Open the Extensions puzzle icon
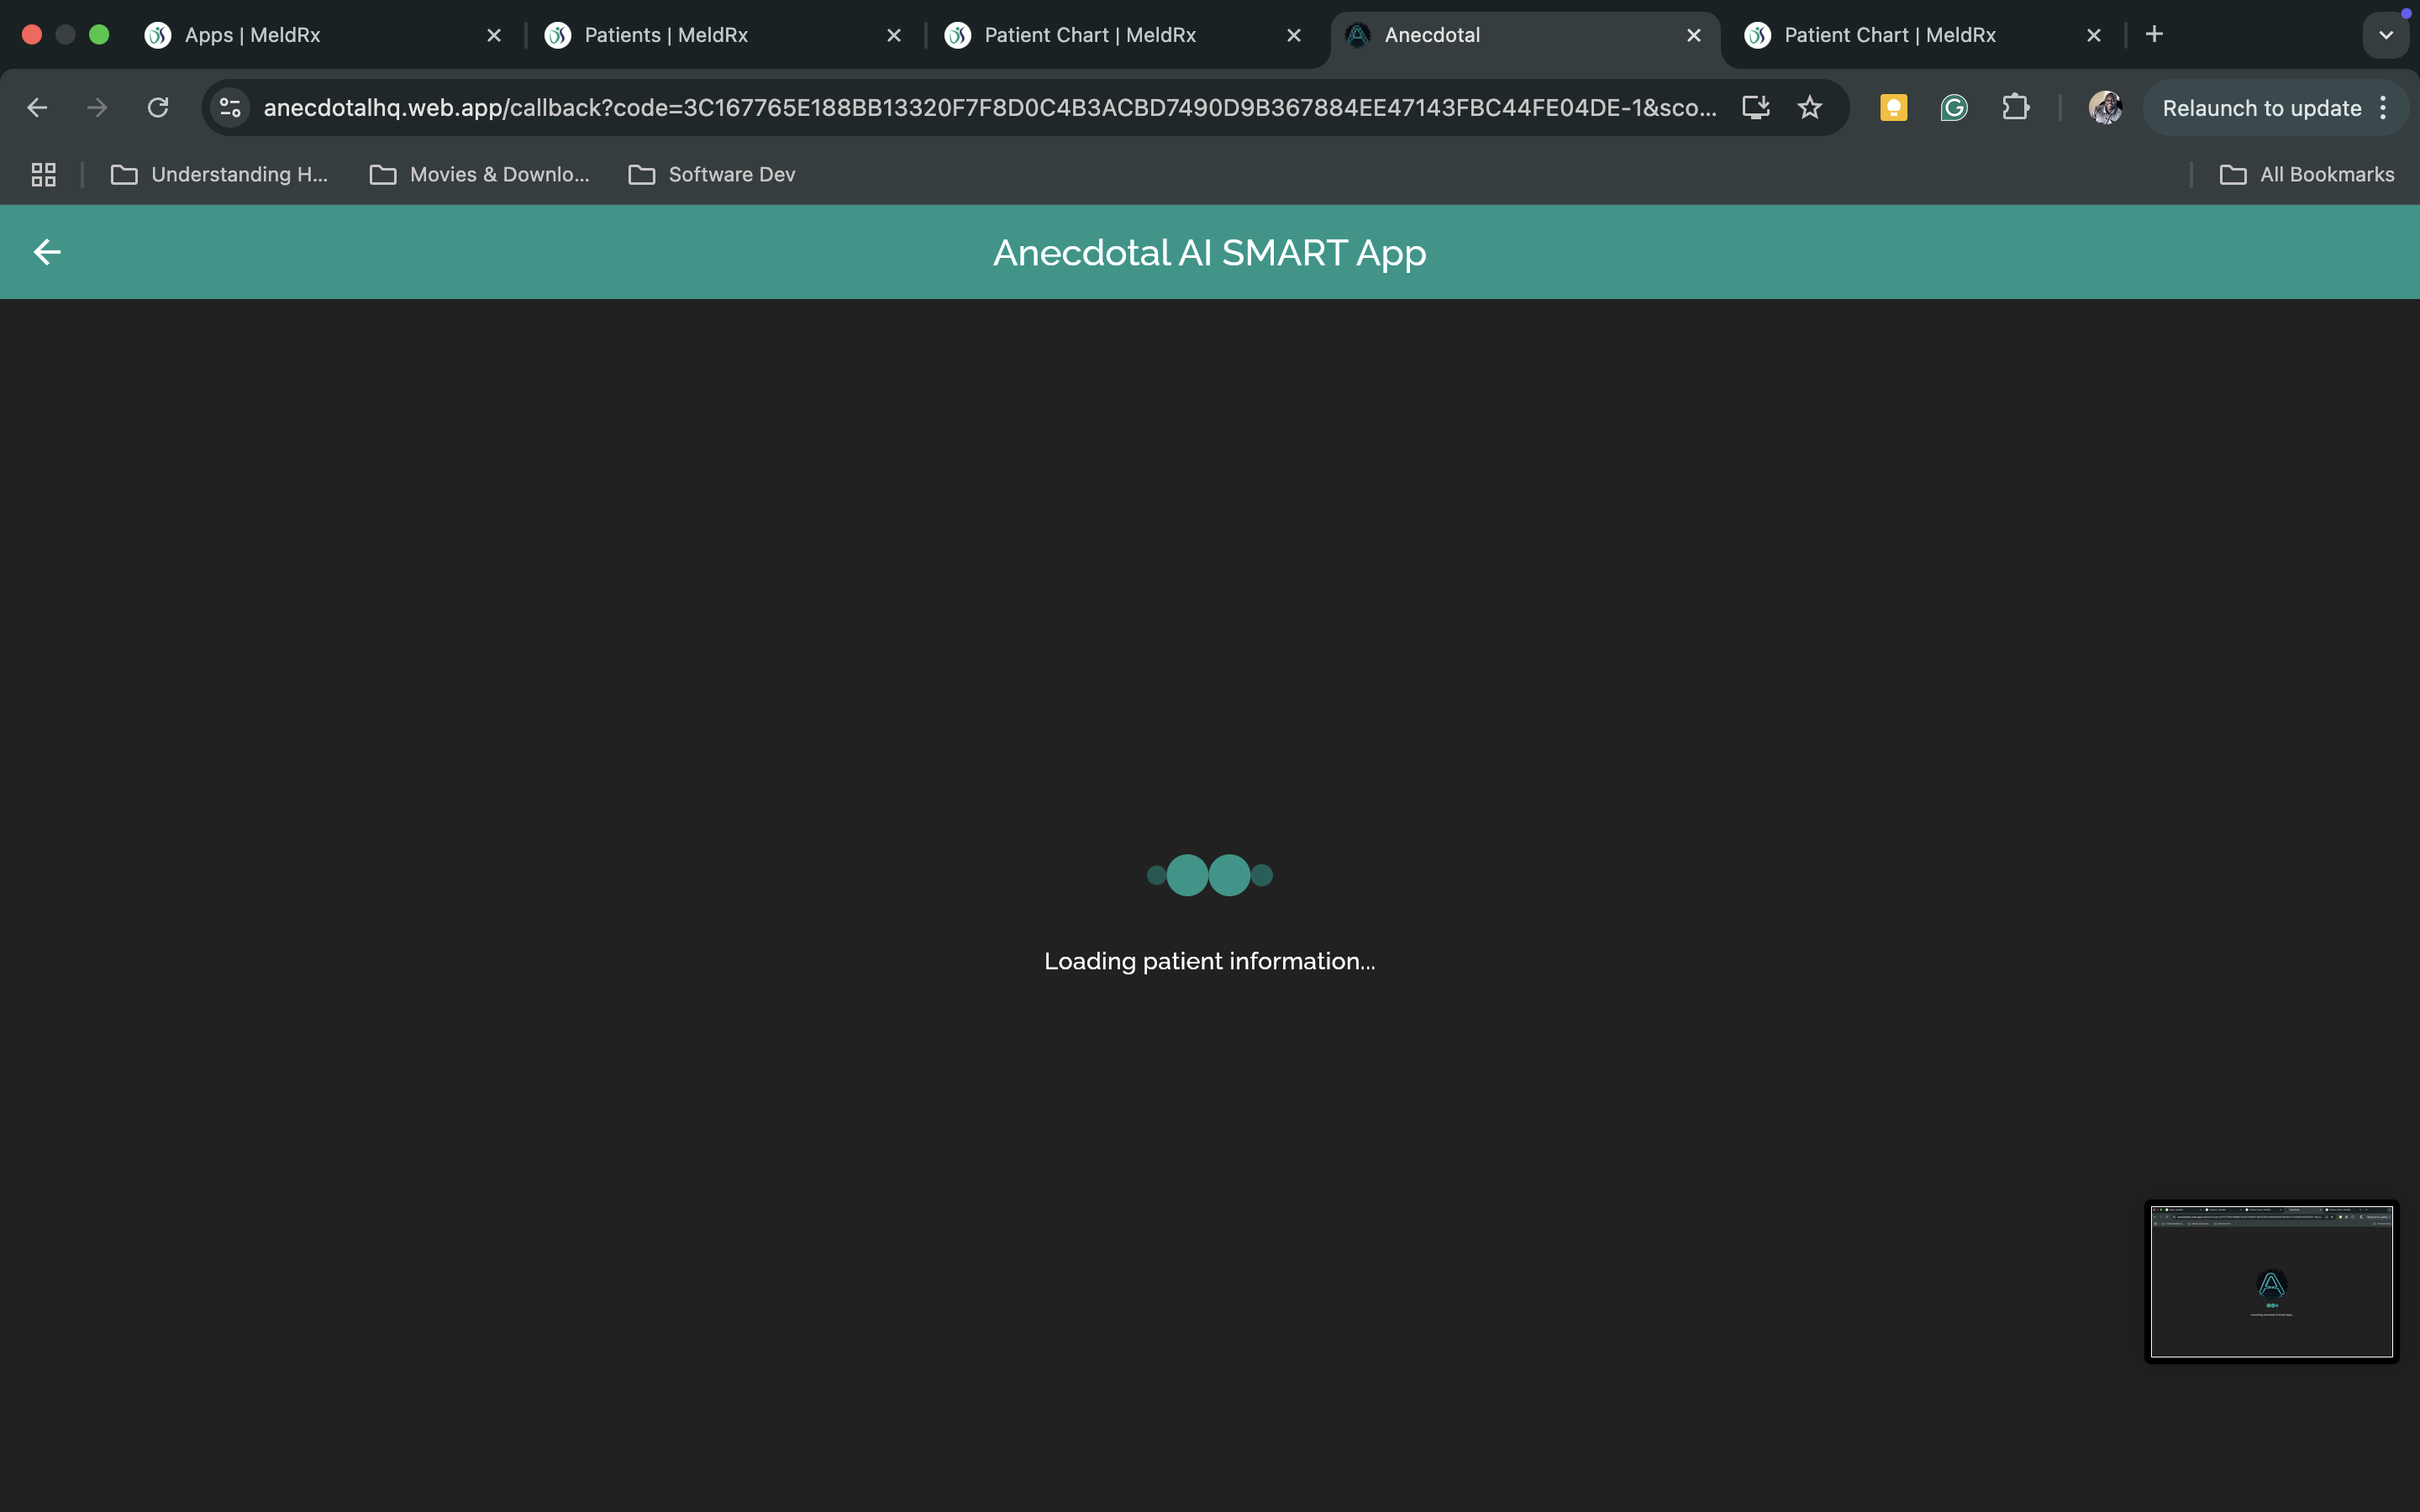Image resolution: width=2420 pixels, height=1512 pixels. [x=2015, y=108]
